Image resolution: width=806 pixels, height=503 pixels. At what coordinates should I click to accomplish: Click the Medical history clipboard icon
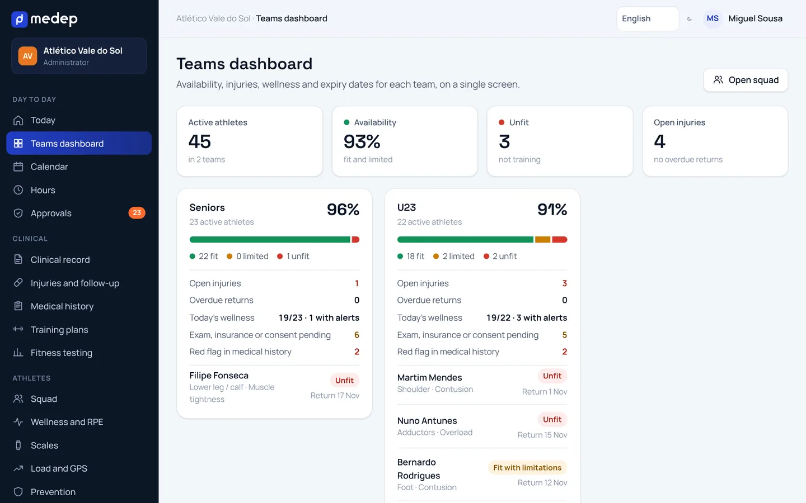[x=18, y=306]
